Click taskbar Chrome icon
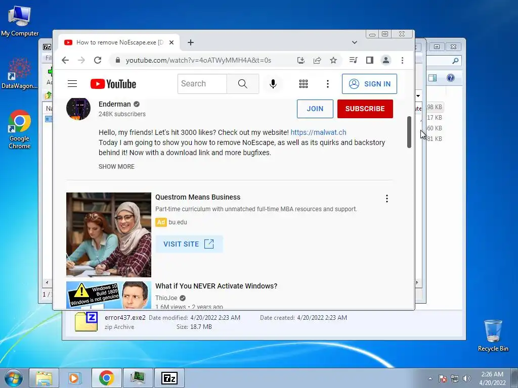Viewport: 518px width, 388px height. (106, 378)
